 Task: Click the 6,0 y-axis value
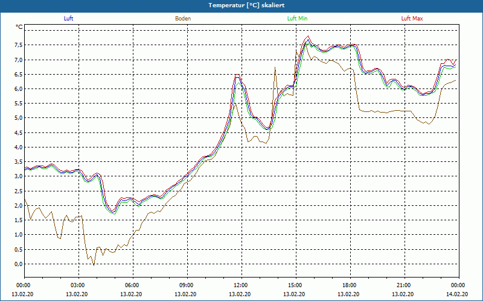[x=19, y=88]
